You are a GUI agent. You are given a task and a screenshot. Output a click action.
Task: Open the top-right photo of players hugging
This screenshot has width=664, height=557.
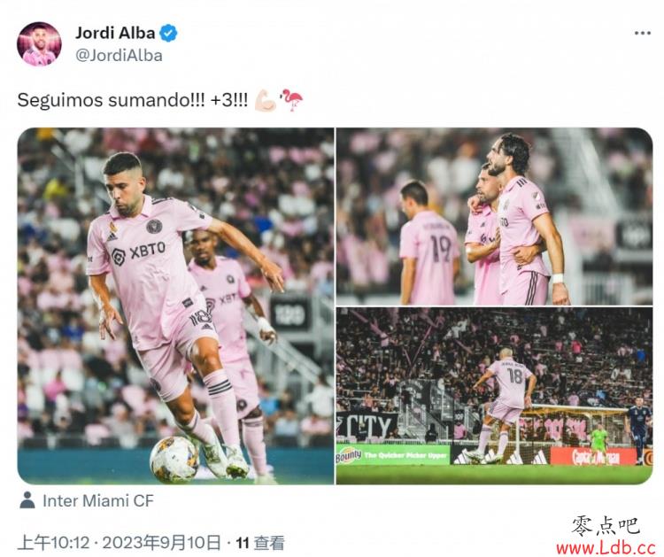coord(494,216)
